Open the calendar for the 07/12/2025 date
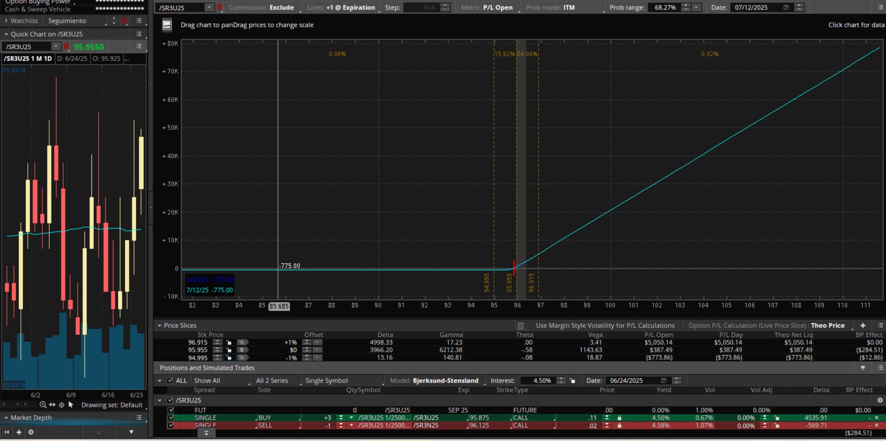 tap(786, 7)
